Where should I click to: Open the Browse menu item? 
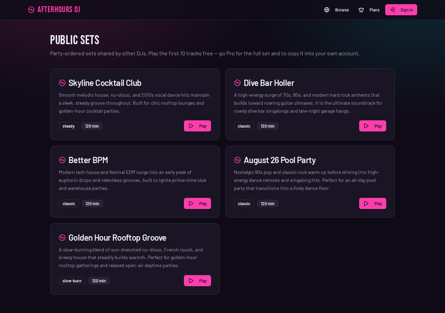click(336, 10)
